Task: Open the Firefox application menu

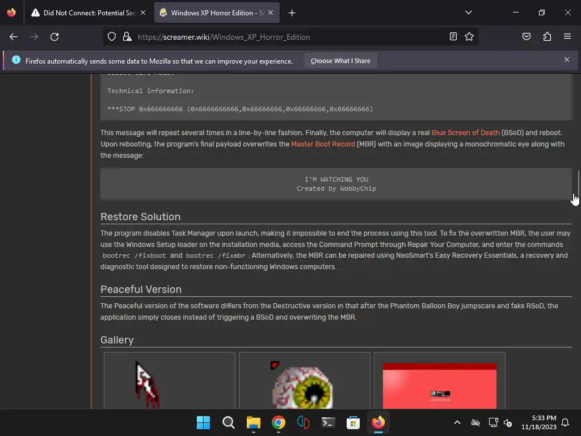Action: [x=567, y=36]
